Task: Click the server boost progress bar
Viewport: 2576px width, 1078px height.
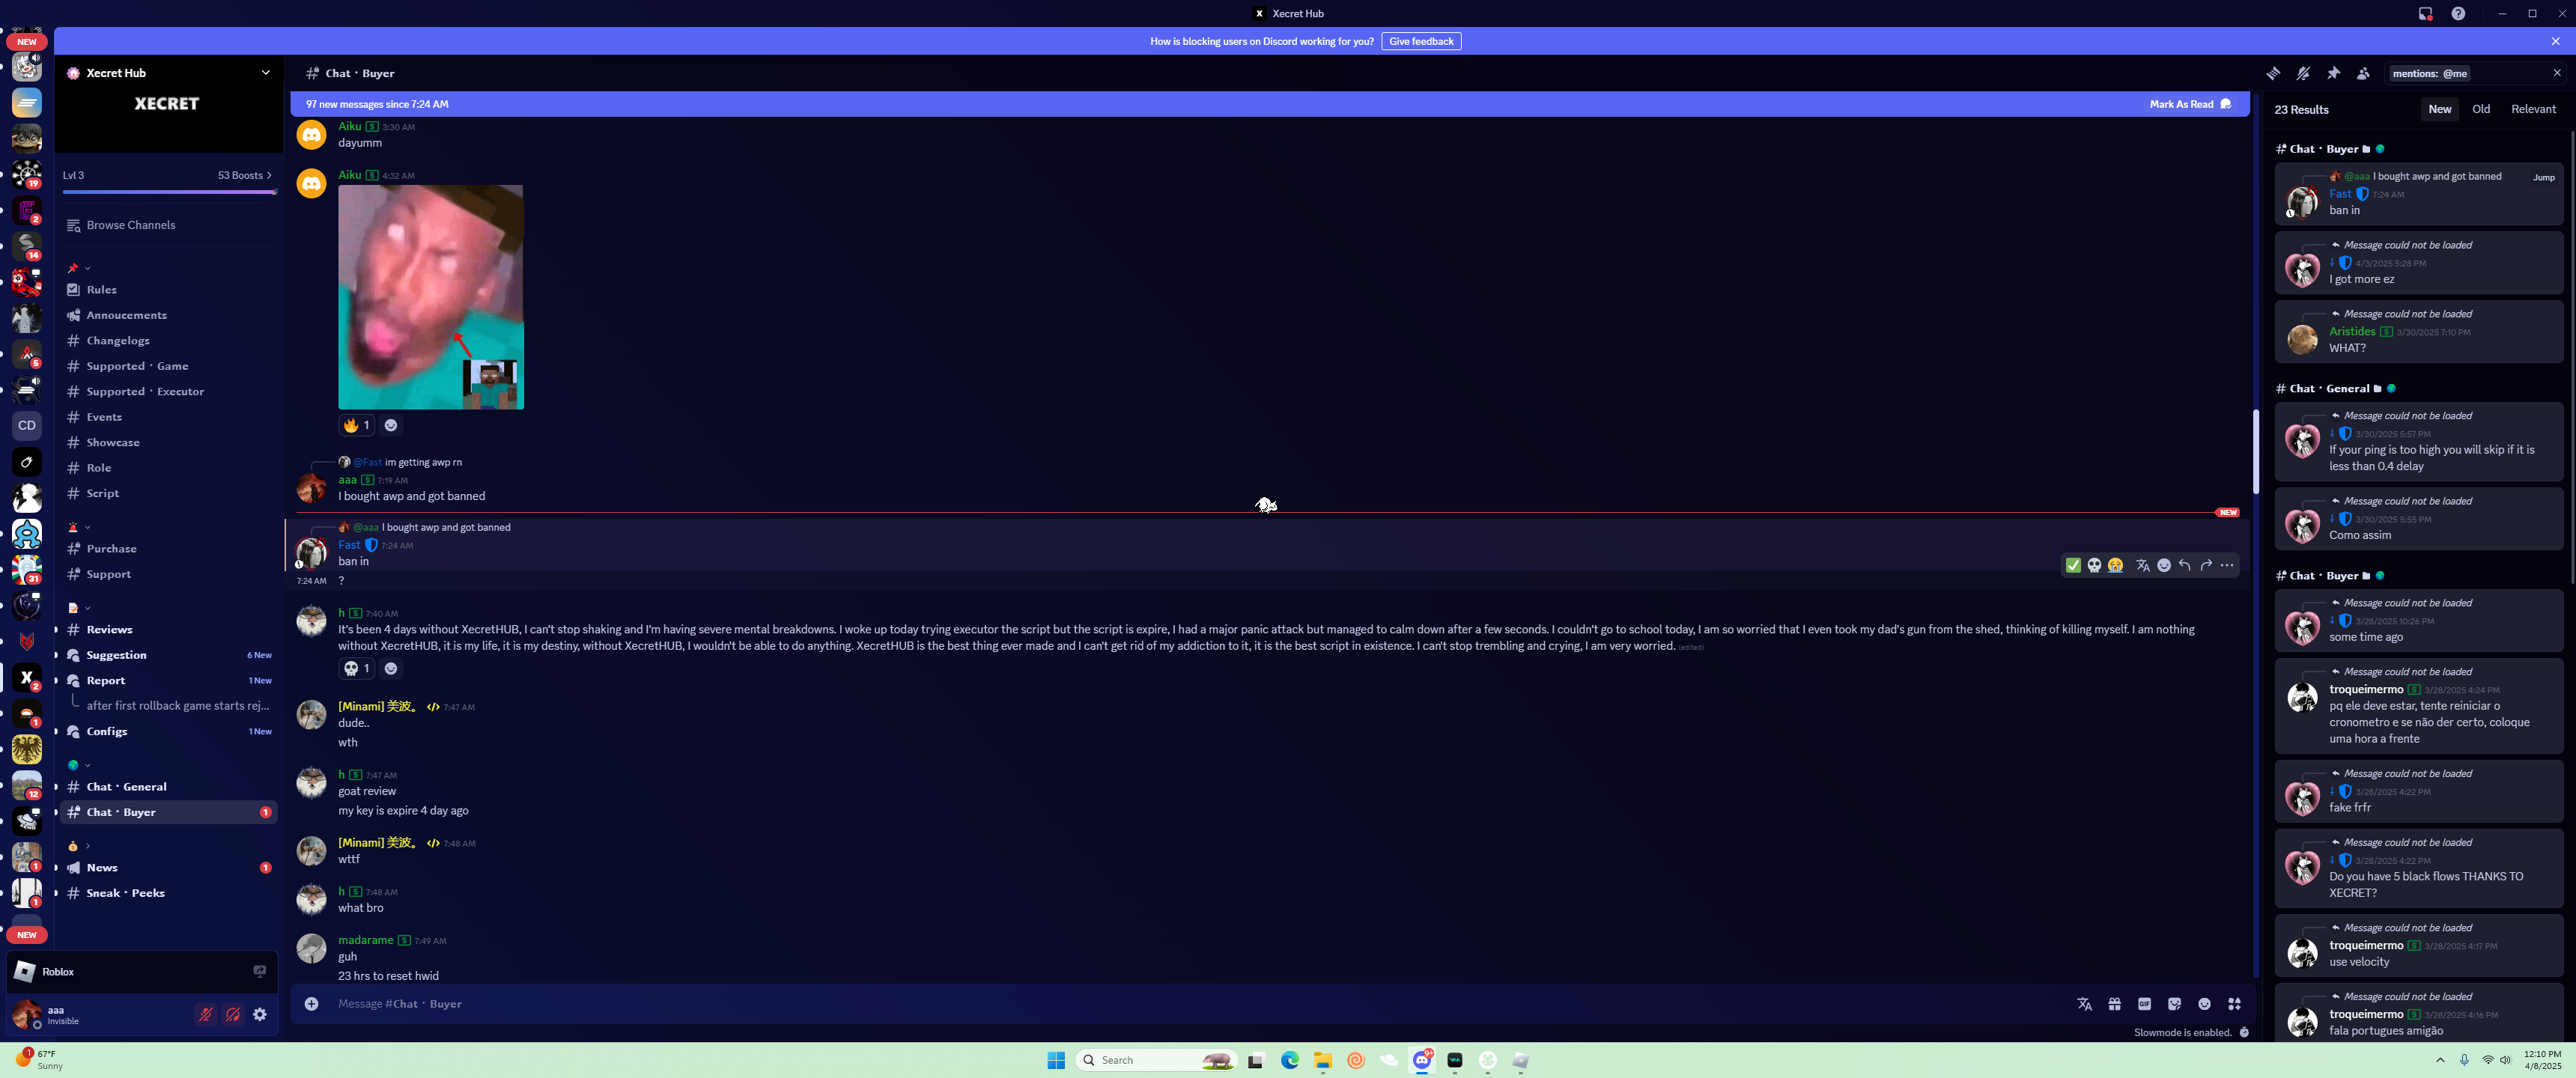Action: tap(169, 191)
